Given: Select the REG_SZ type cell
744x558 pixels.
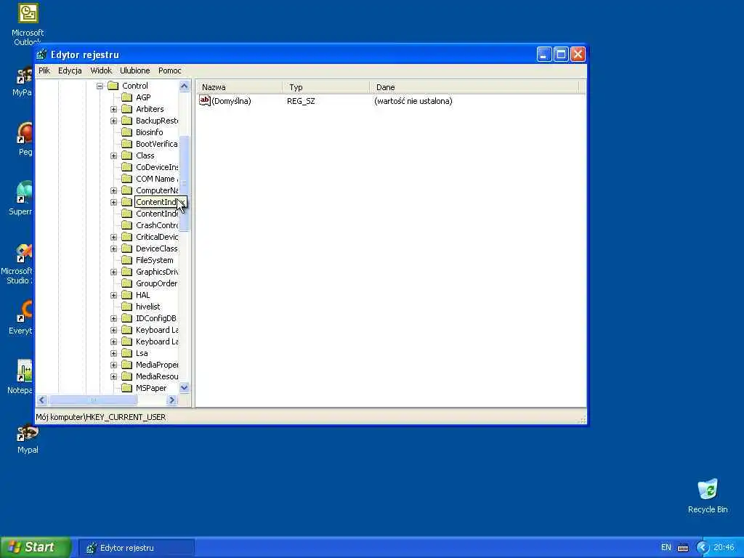Looking at the screenshot, I should (x=301, y=101).
